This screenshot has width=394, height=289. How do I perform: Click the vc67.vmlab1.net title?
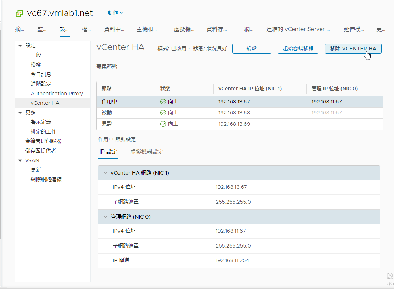tap(60, 13)
